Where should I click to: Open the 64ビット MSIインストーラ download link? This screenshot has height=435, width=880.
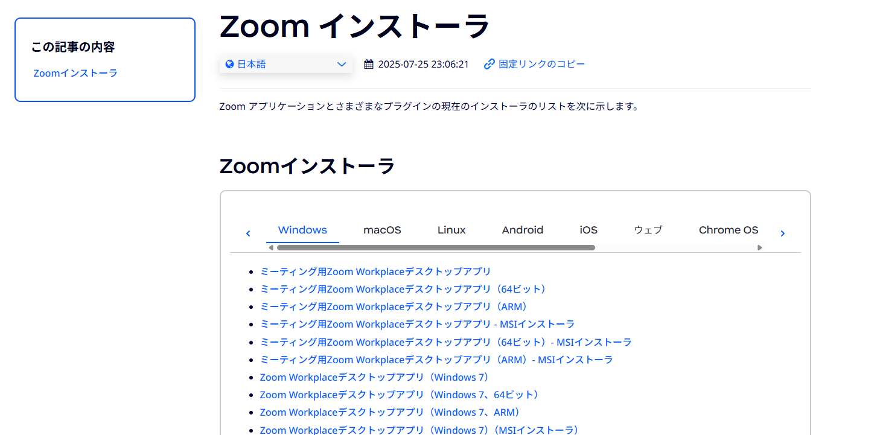tap(445, 342)
